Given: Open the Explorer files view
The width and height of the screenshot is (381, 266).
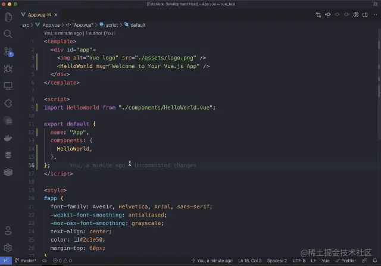Looking at the screenshot, I should 8,17.
